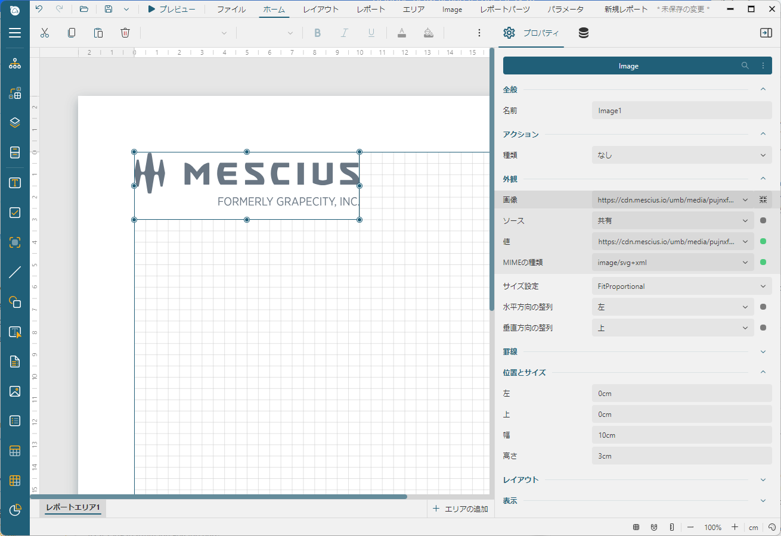Open the data panel database icon

pyautogui.click(x=584, y=33)
